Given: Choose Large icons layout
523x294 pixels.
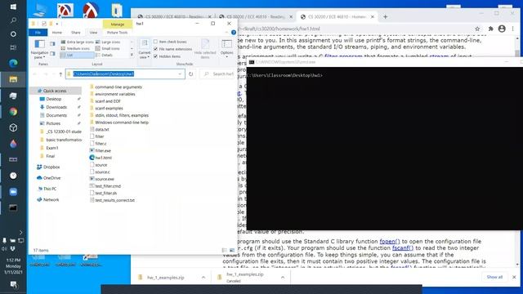Looking at the screenshot, I should pyautogui.click(x=108, y=42).
